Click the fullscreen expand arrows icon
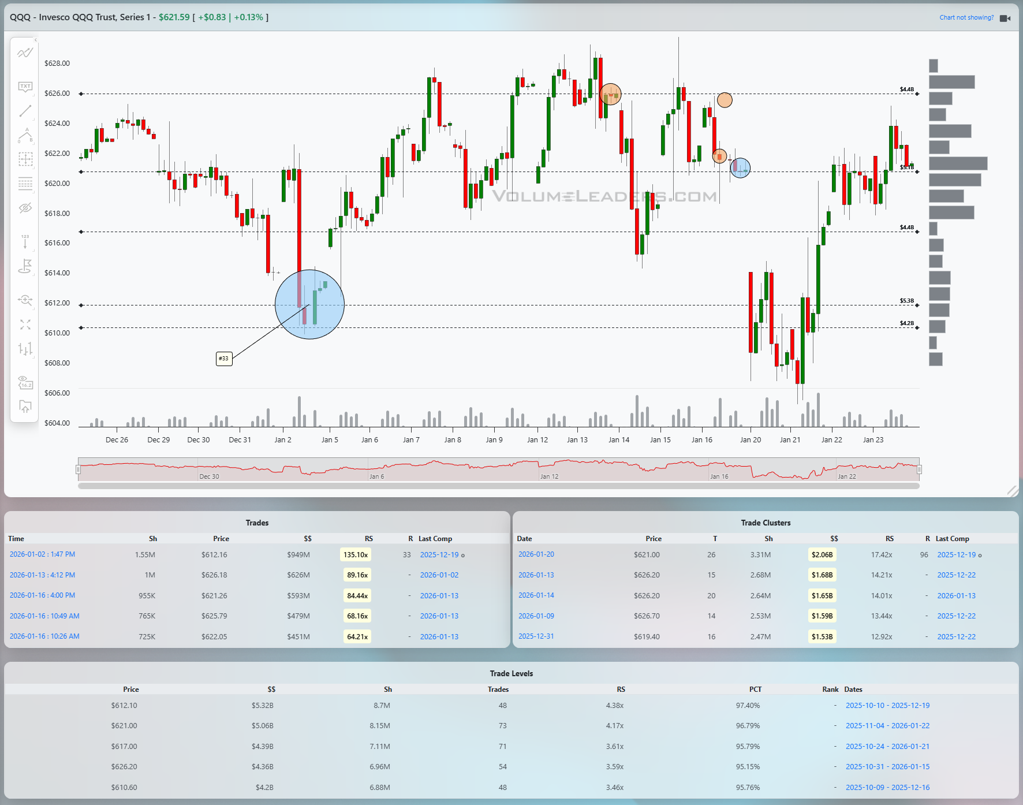Image resolution: width=1023 pixels, height=805 pixels. pos(25,325)
